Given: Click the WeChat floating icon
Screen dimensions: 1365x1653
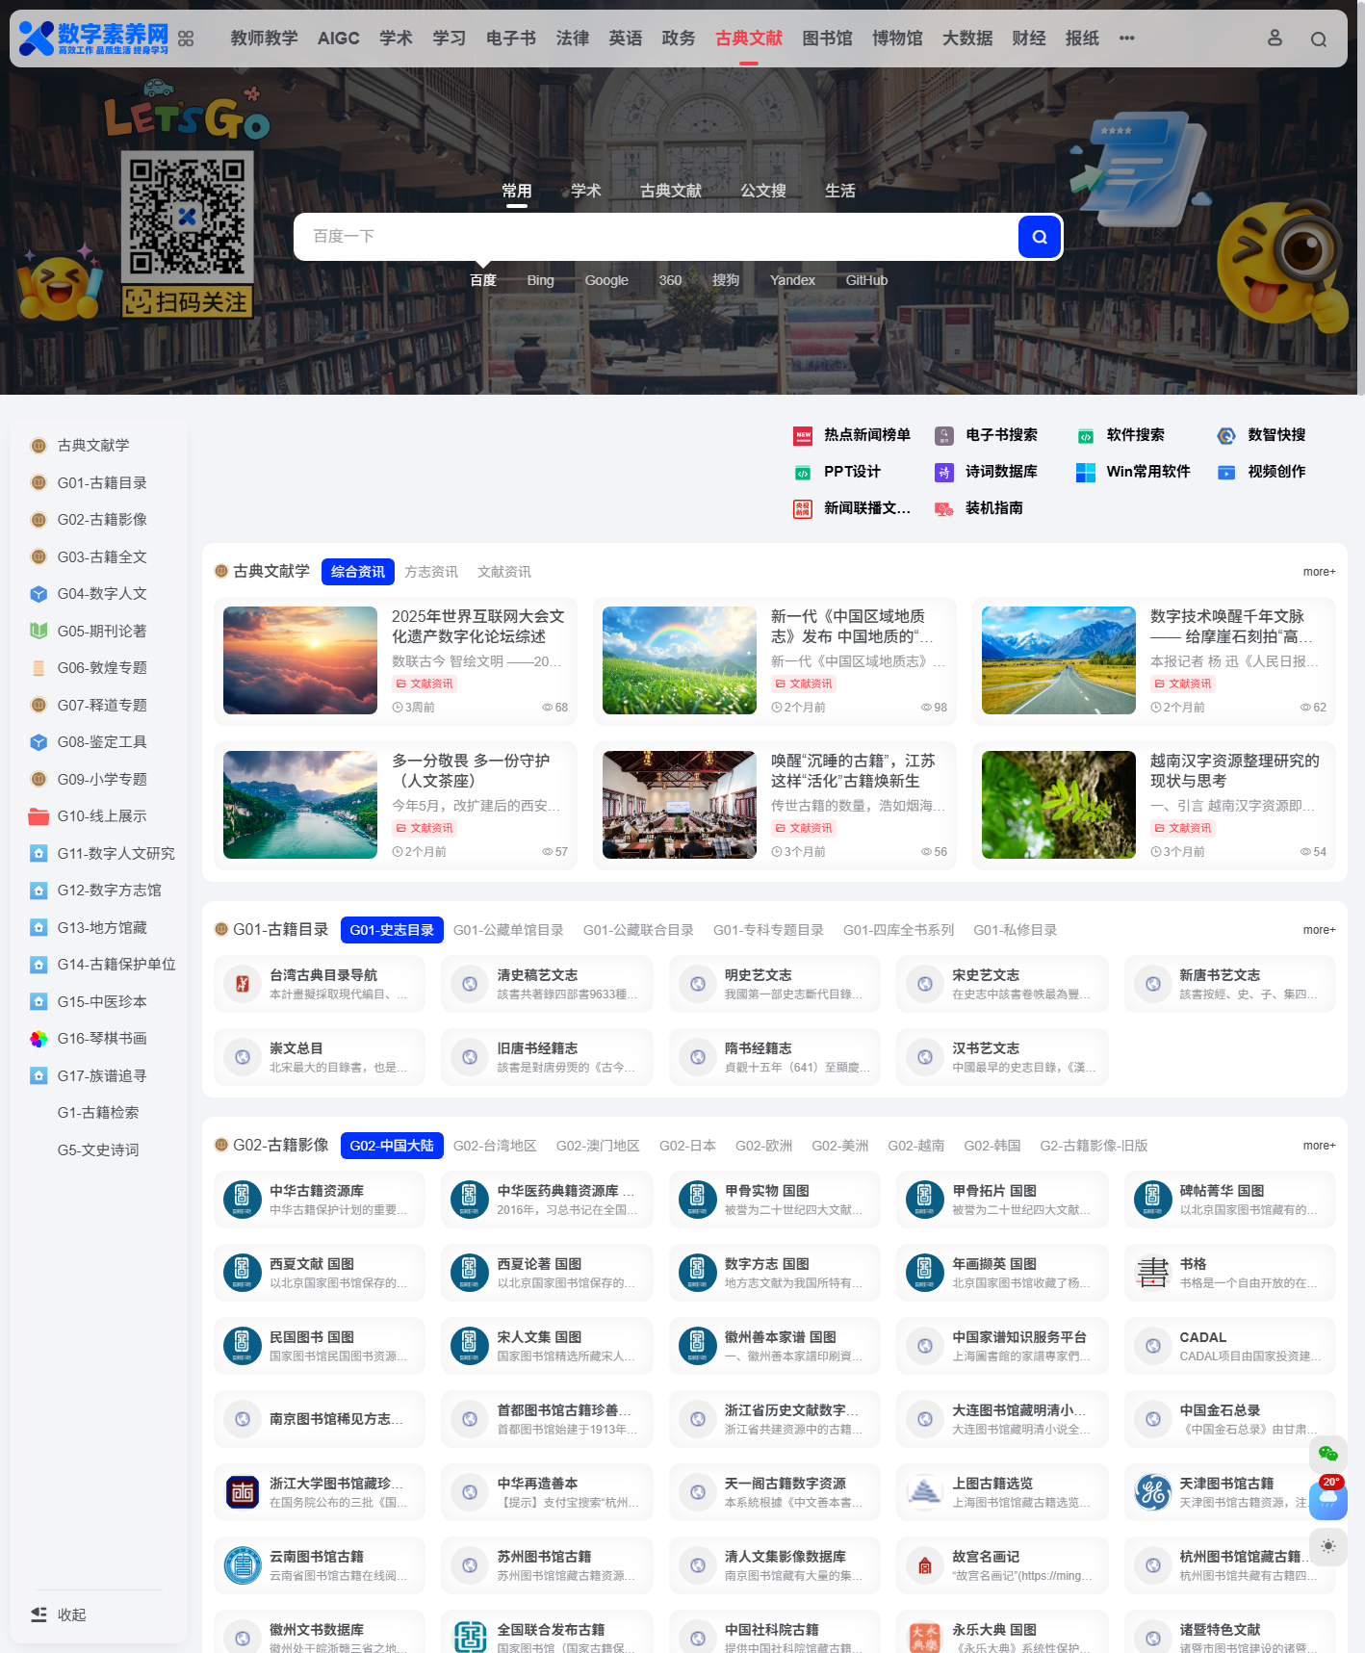Looking at the screenshot, I should click(1328, 1454).
